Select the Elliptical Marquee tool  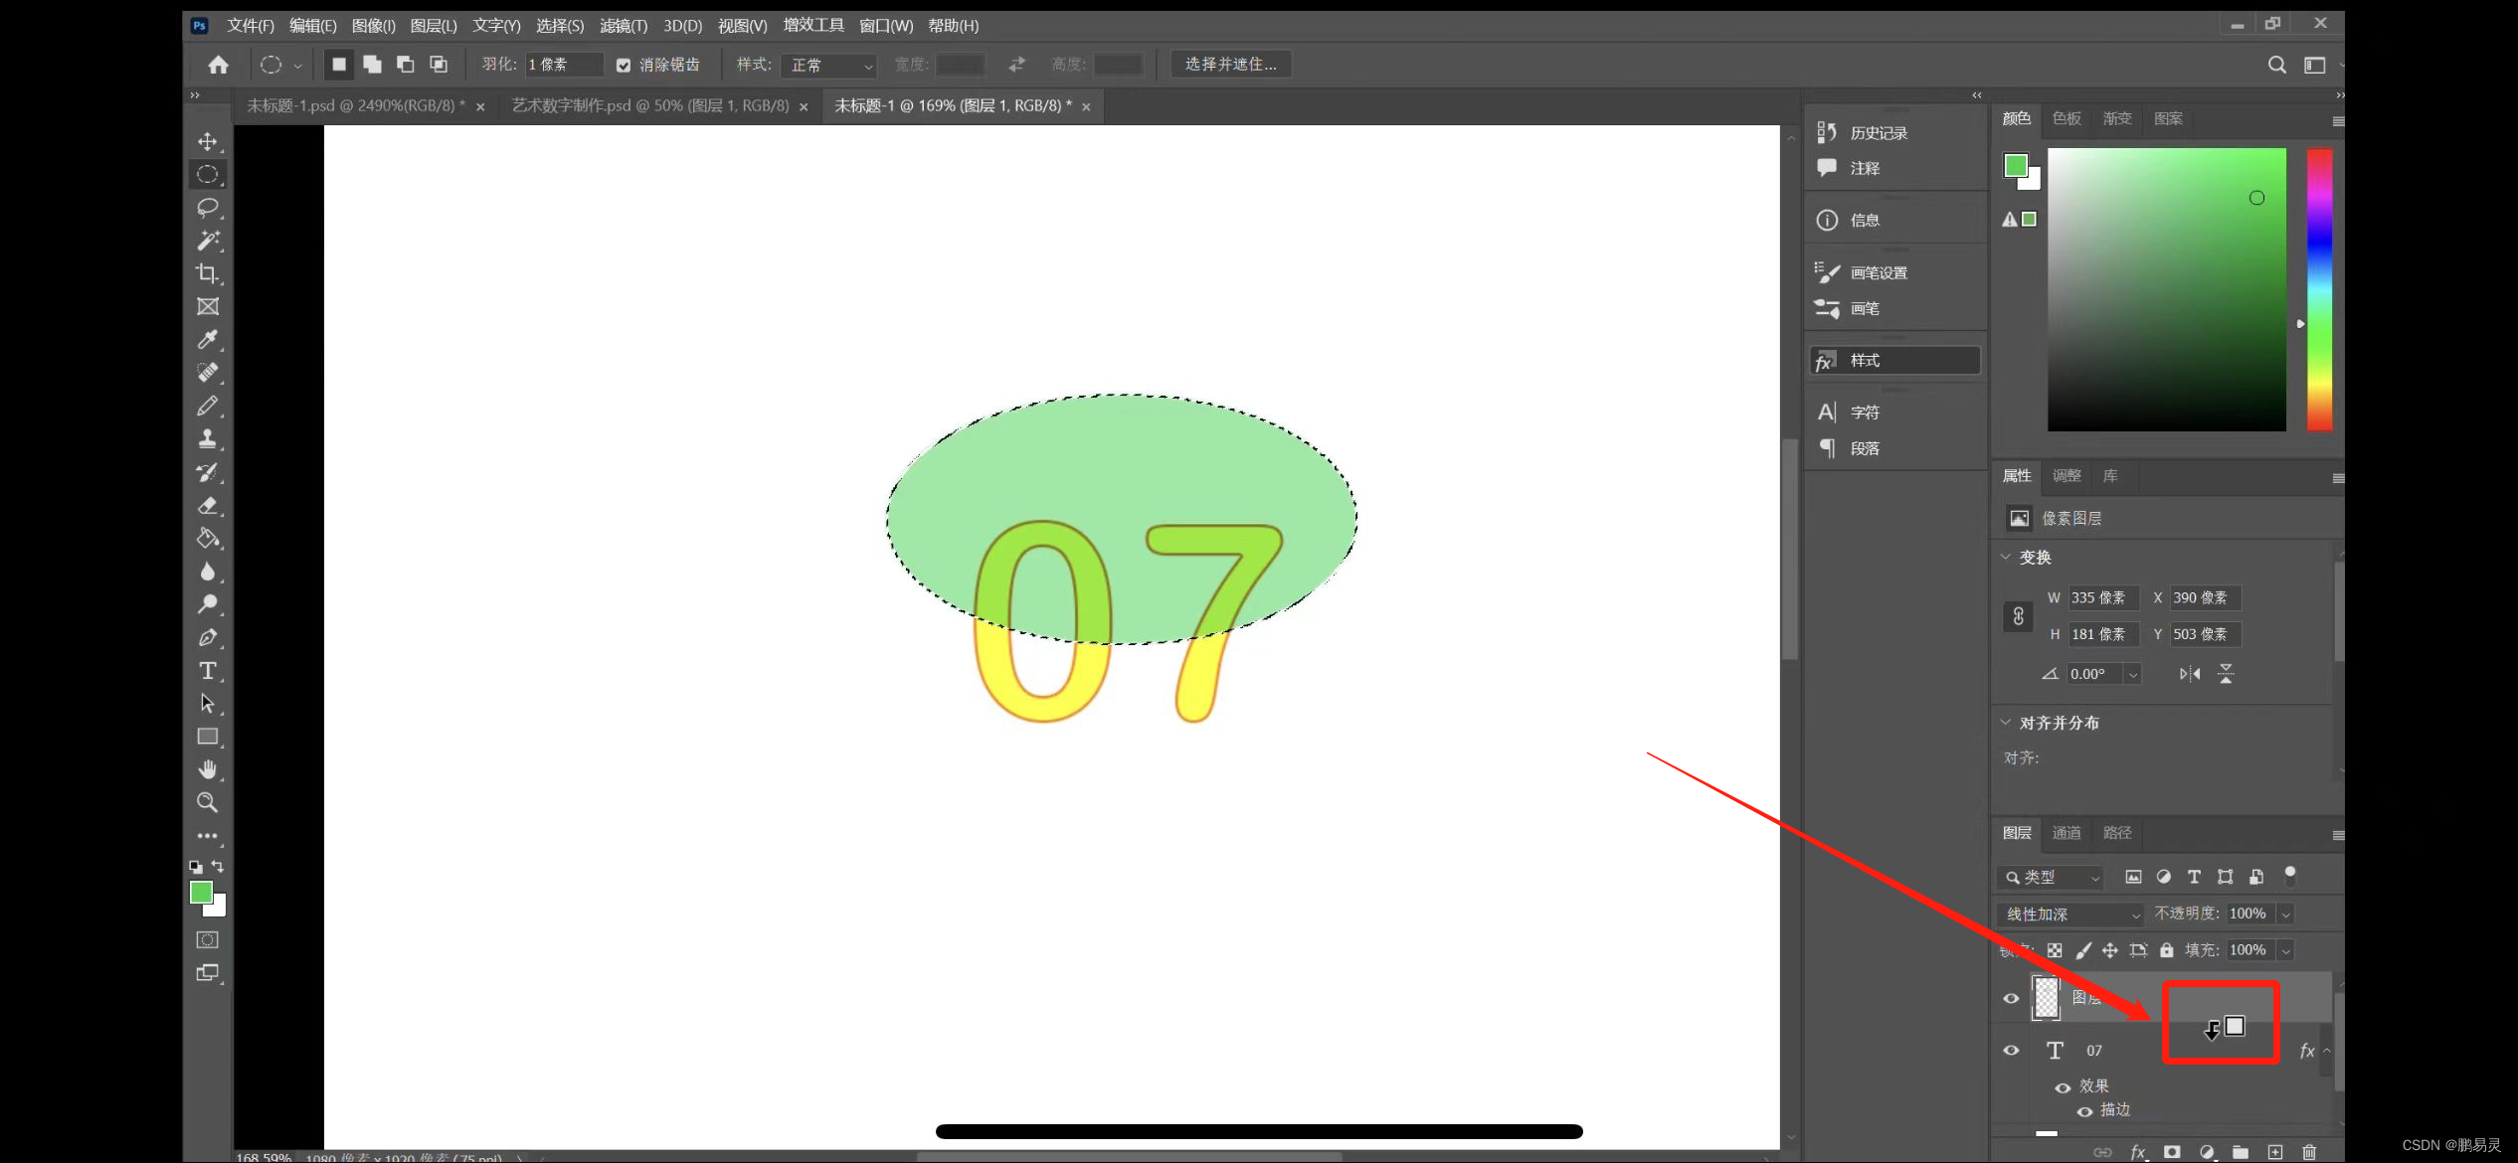(x=207, y=174)
